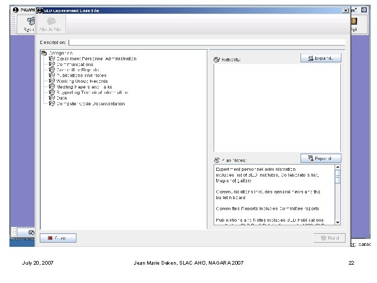Click inside the Authority text area

coord(277,107)
